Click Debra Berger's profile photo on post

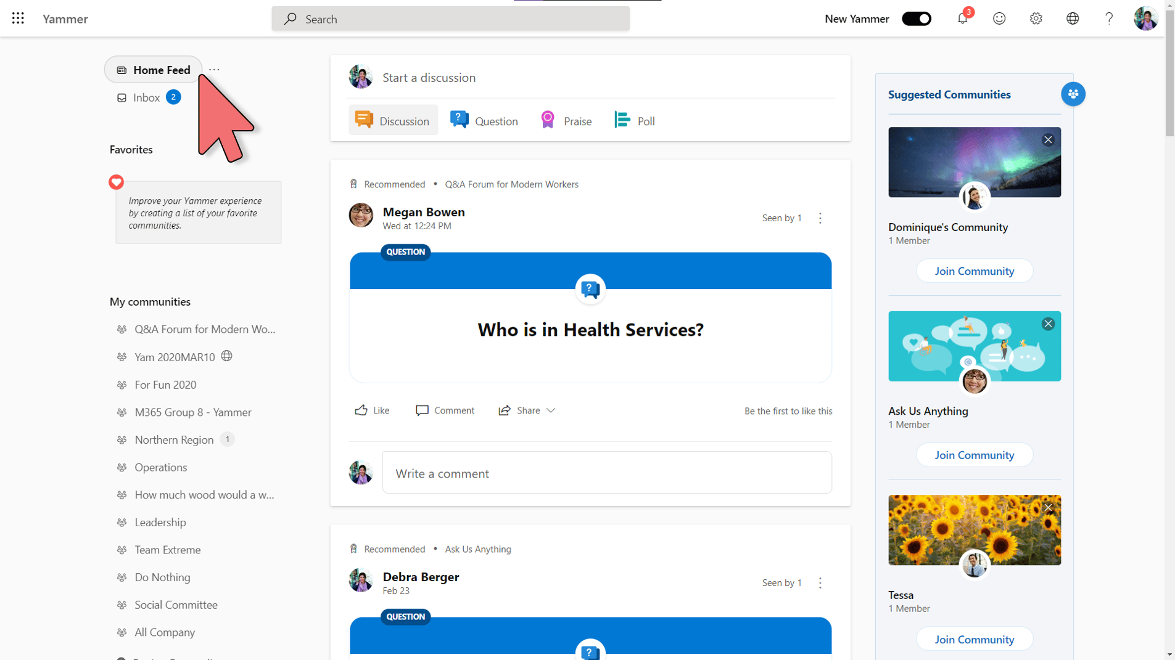click(x=361, y=580)
